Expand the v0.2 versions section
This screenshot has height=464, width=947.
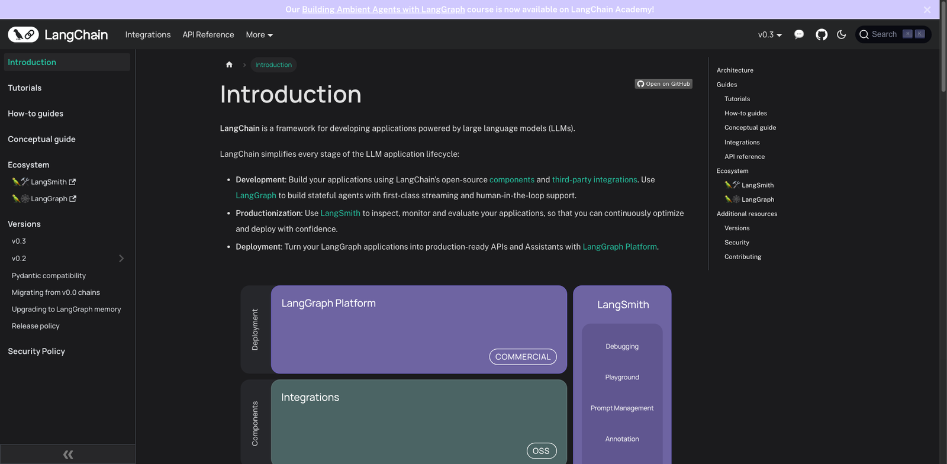coord(121,259)
